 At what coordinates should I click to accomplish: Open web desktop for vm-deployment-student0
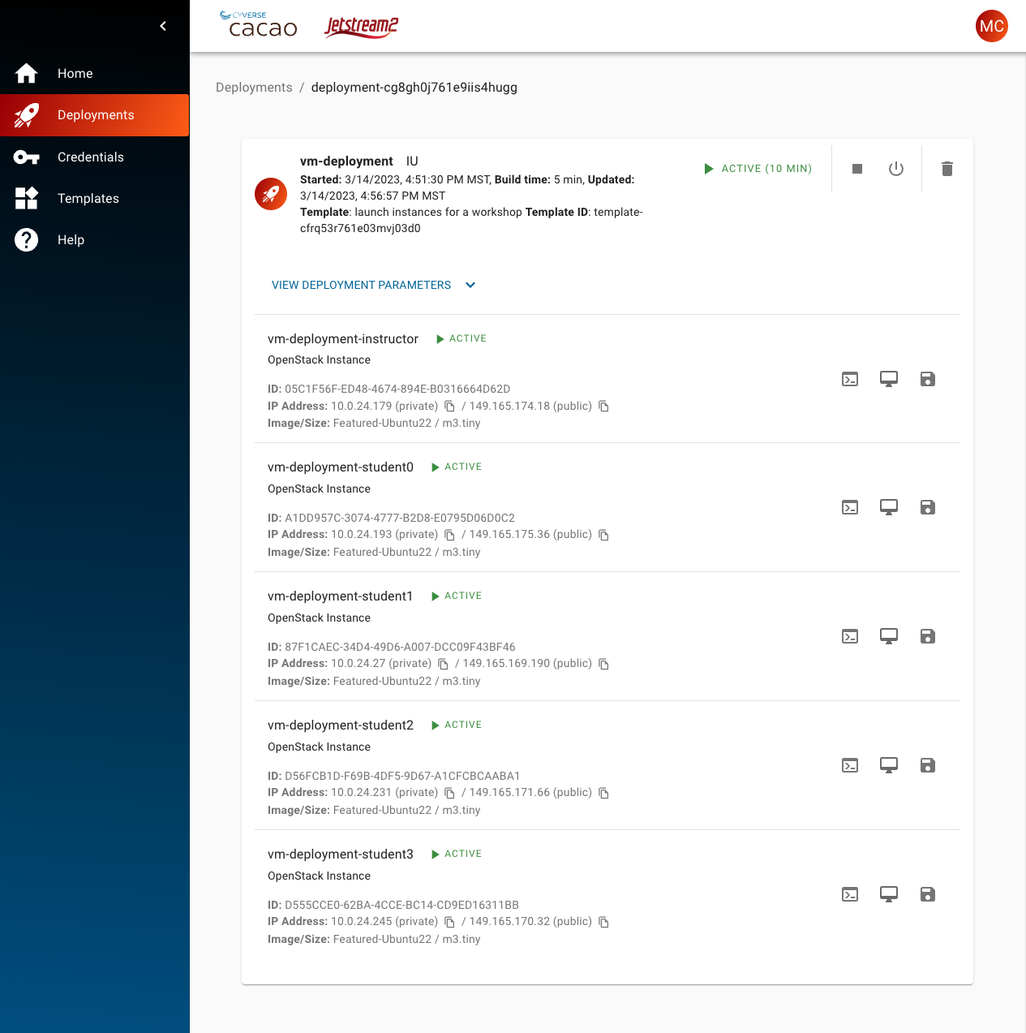[x=889, y=507]
